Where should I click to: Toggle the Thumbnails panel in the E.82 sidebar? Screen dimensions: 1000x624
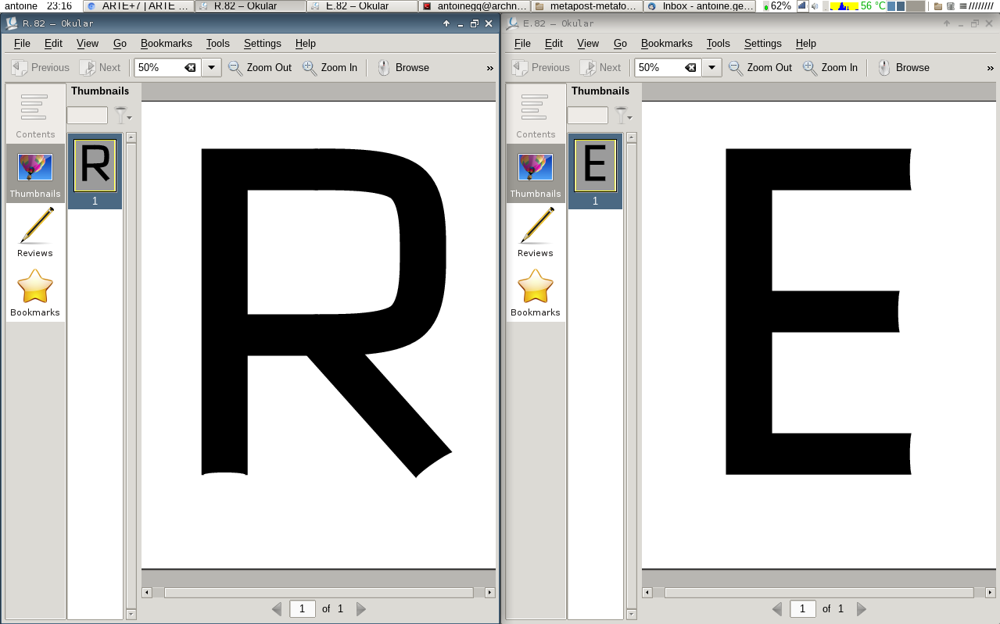536,173
